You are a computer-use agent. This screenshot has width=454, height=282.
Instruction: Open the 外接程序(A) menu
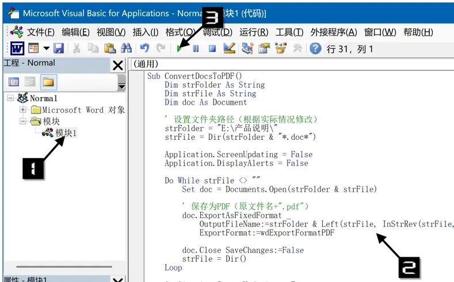coord(334,32)
